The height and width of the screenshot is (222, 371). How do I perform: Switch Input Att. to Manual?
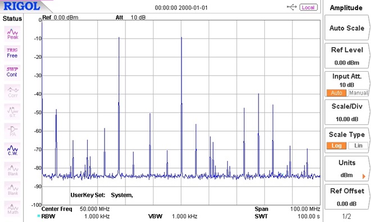click(358, 93)
